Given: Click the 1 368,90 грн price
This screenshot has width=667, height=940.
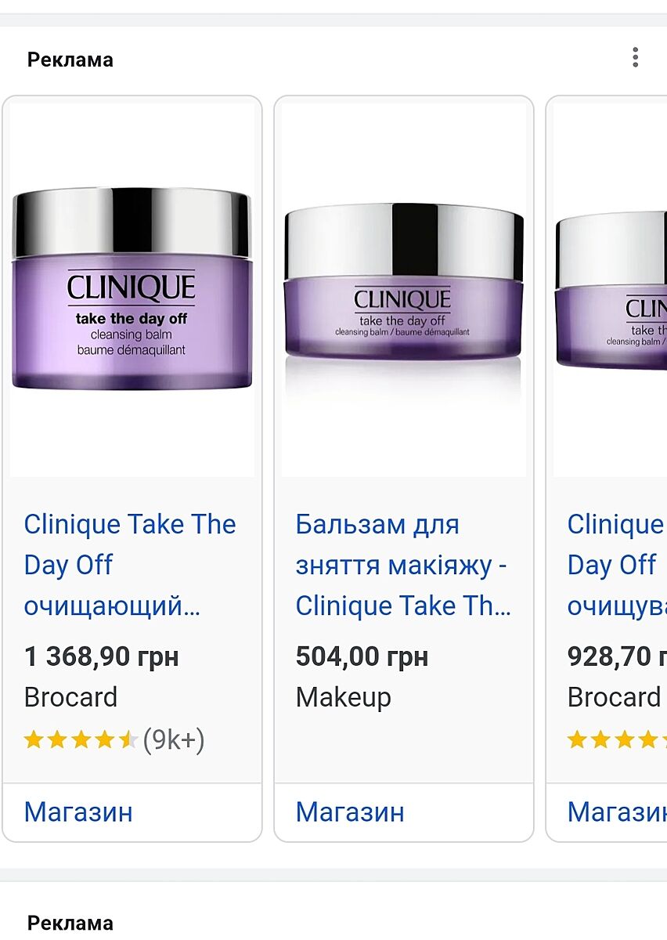Looking at the screenshot, I should (102, 656).
